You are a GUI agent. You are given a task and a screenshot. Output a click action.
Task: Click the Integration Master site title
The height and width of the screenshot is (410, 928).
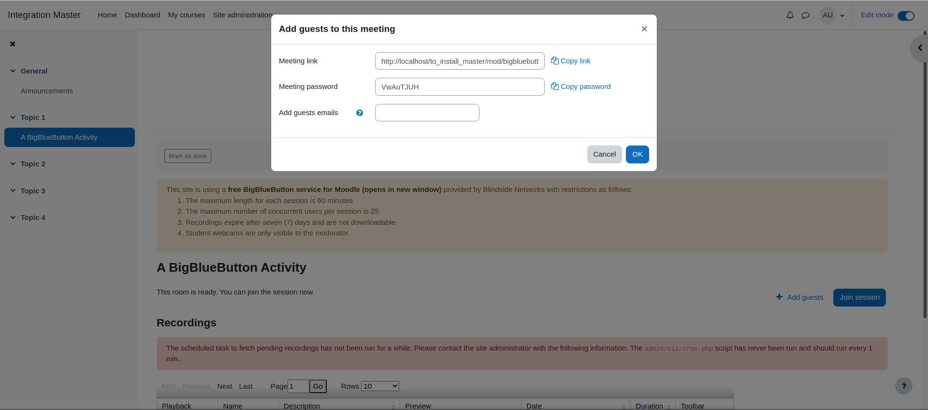44,15
